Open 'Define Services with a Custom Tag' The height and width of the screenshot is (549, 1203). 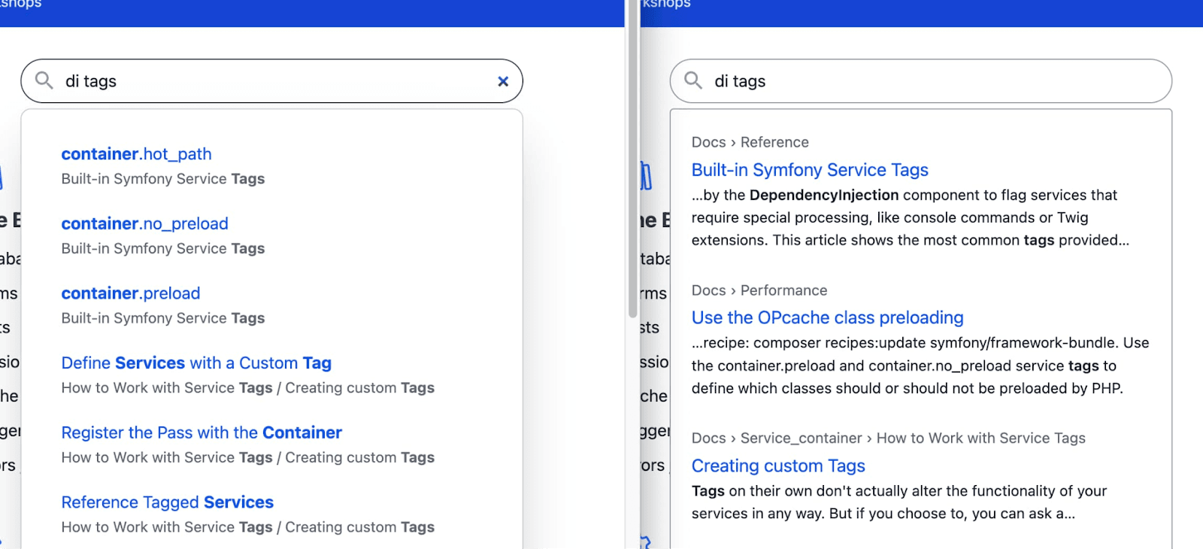pyautogui.click(x=196, y=363)
